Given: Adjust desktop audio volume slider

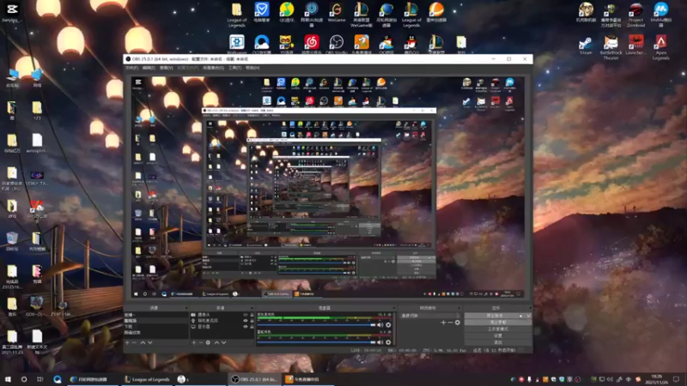Looking at the screenshot, I should [x=316, y=325].
